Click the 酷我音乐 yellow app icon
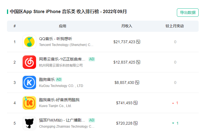This screenshot has height=131, width=202. (x=29, y=103)
